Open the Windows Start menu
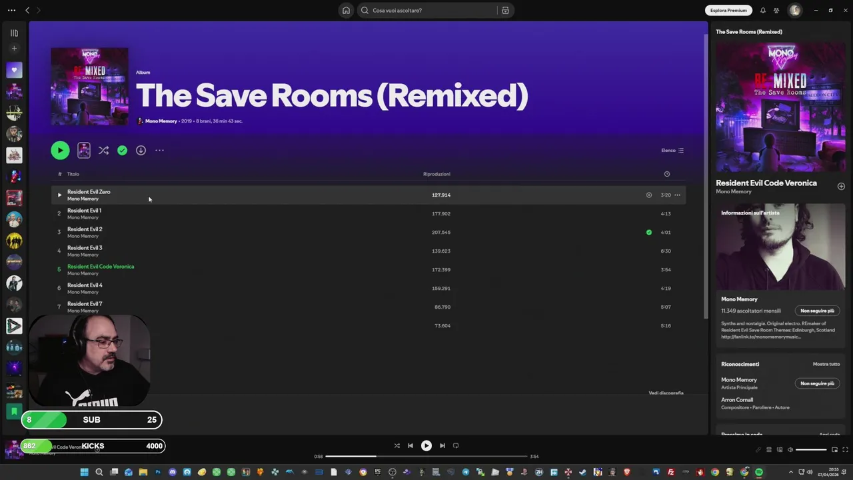The width and height of the screenshot is (853, 480). [84, 472]
